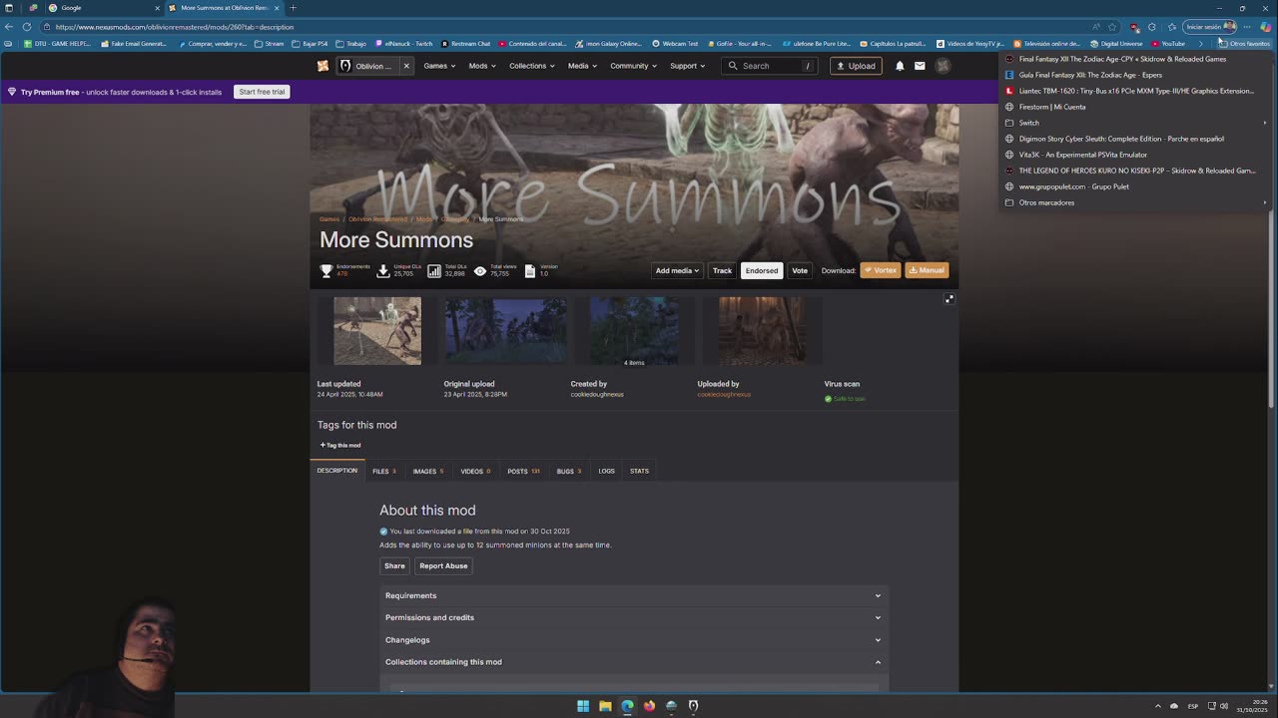Click the total views eye icon
Image resolution: width=1278 pixels, height=718 pixels.
pyautogui.click(x=480, y=270)
